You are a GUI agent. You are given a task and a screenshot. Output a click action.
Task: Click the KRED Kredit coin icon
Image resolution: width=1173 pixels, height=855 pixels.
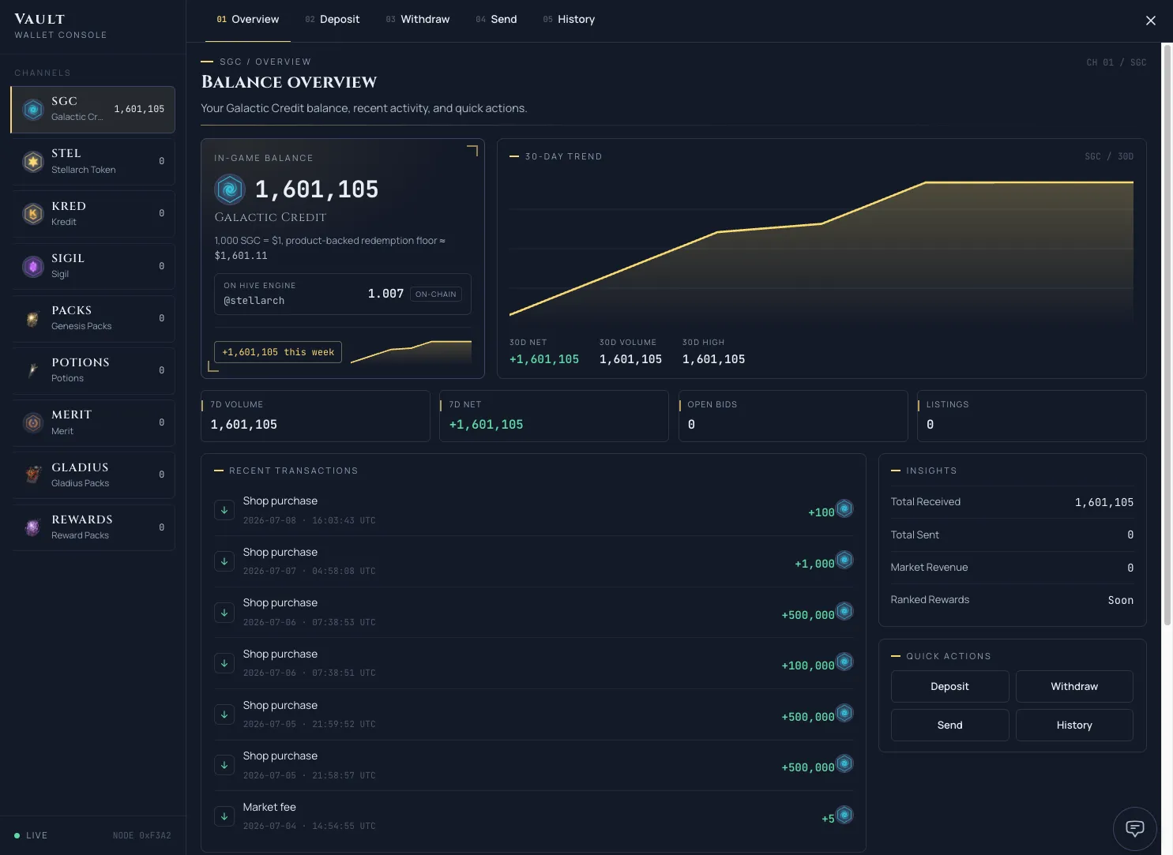pyautogui.click(x=33, y=214)
